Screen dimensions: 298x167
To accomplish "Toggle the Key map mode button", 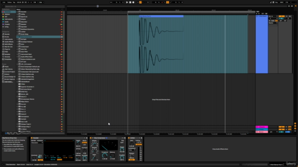I will point(277,2).
